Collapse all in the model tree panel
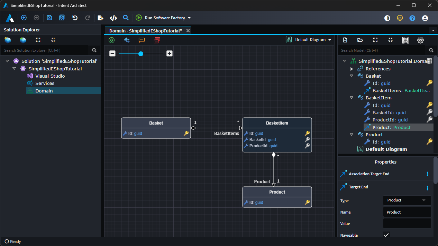Image resolution: width=438 pixels, height=246 pixels. (x=390, y=40)
